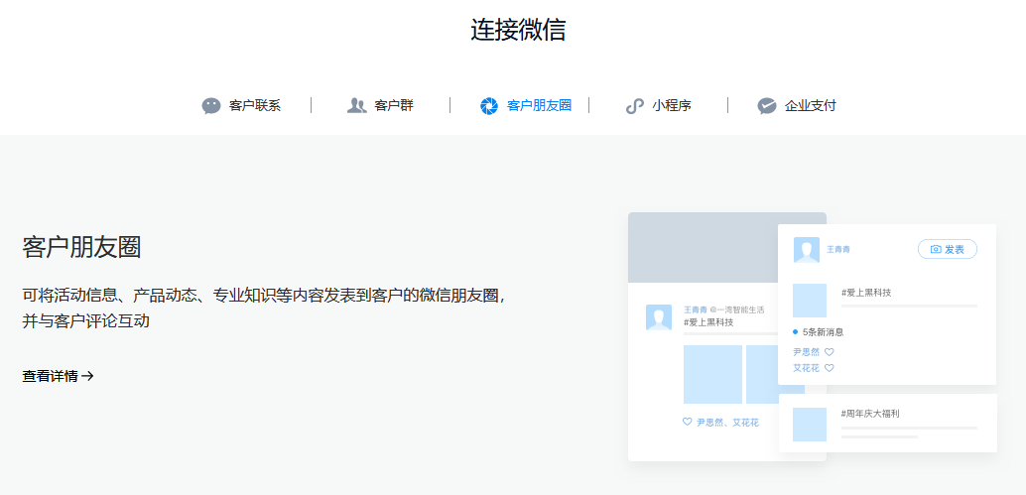This screenshot has height=495, width=1026.
Task: Click the 客户群 people icon
Action: click(x=356, y=105)
